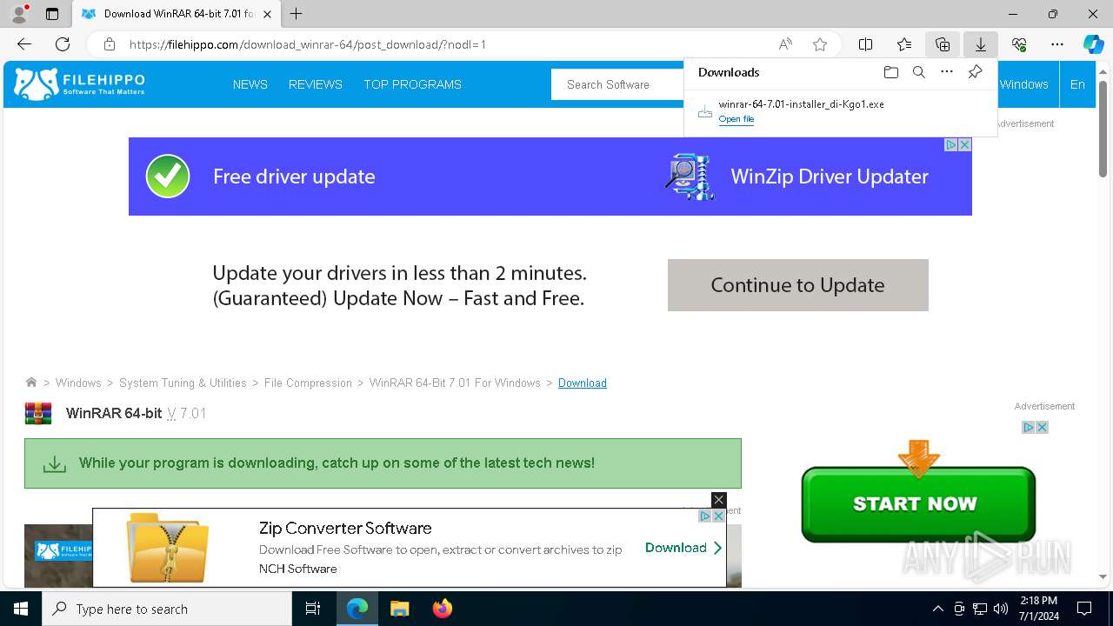Click START NOW ad button

(x=918, y=503)
